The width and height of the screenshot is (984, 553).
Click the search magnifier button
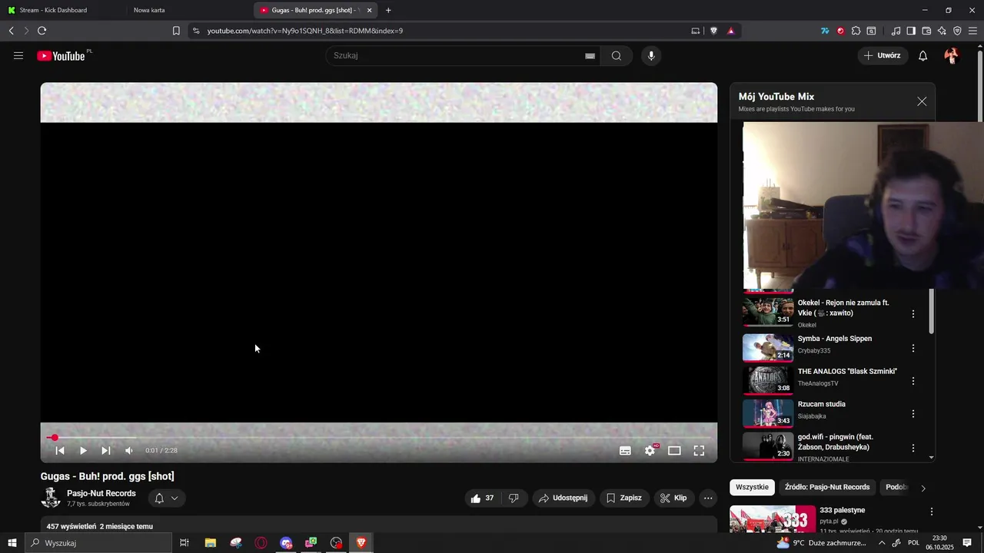[x=617, y=55]
